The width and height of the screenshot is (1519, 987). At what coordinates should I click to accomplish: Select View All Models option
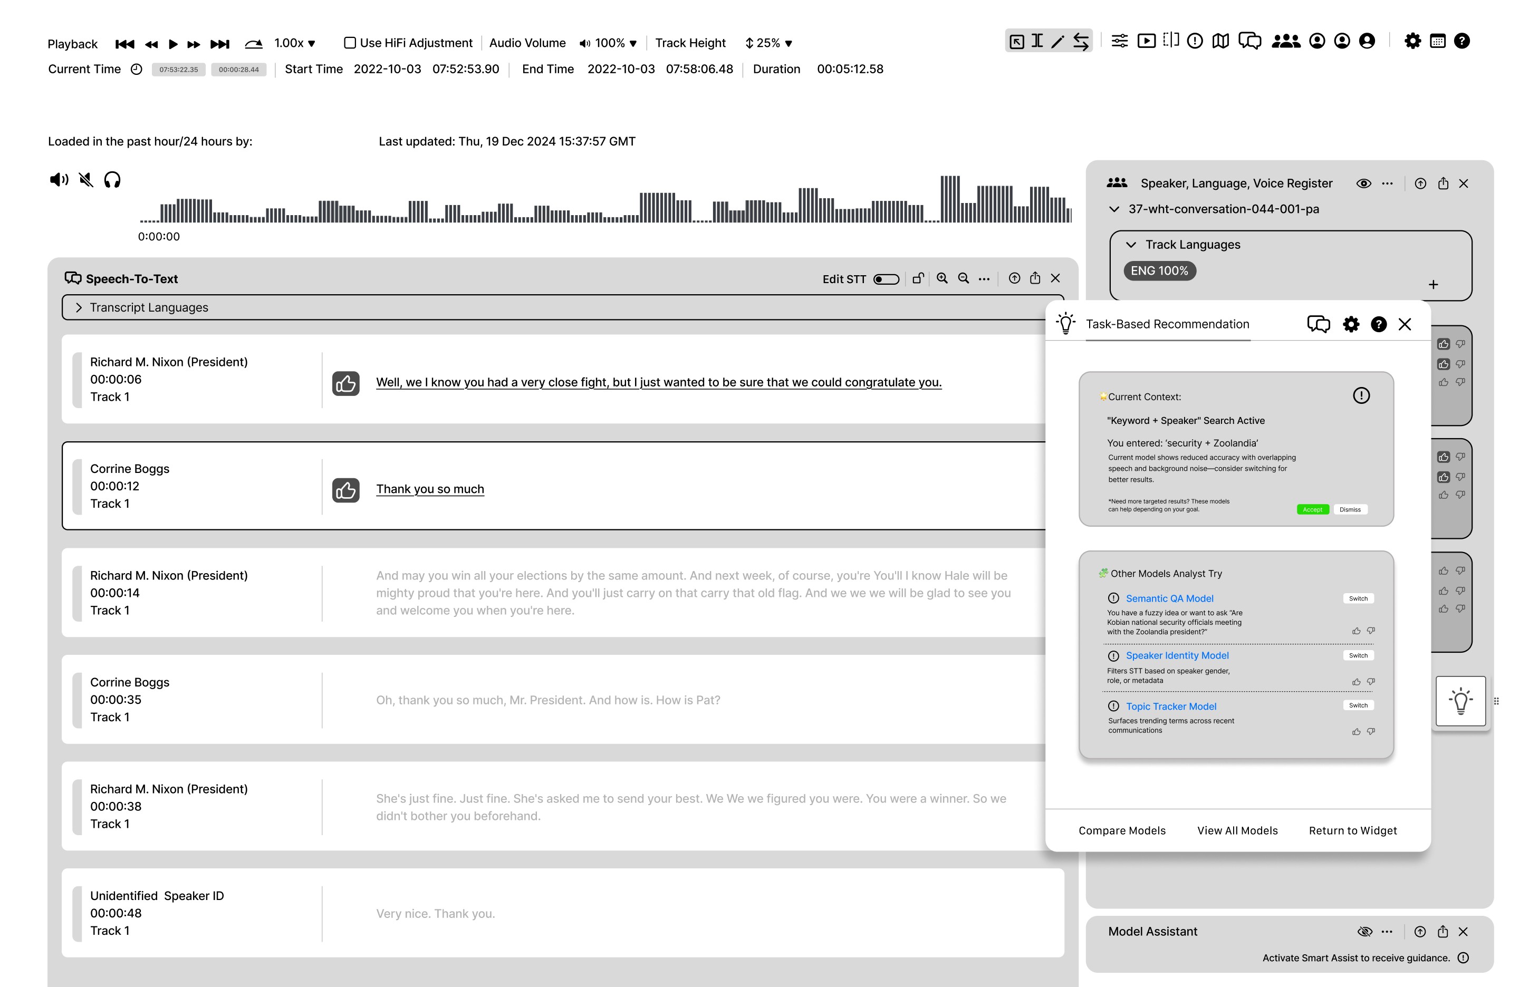click(x=1237, y=830)
